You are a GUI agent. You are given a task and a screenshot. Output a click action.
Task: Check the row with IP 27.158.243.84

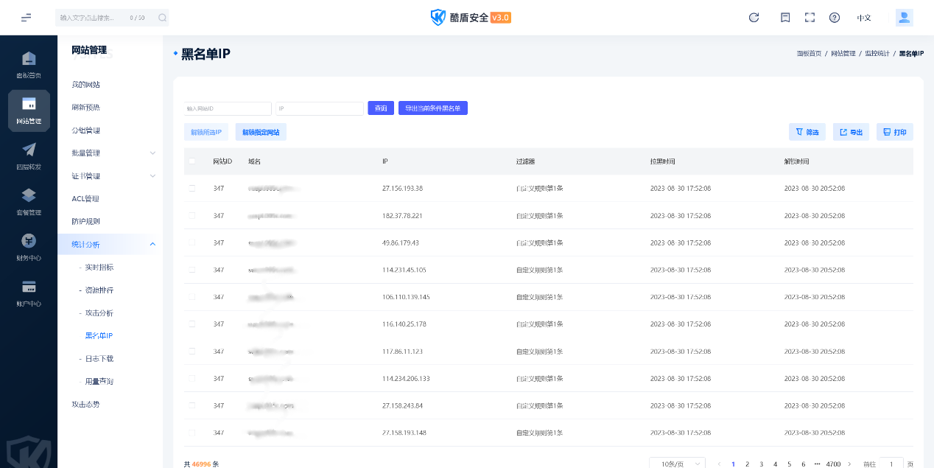pos(192,405)
